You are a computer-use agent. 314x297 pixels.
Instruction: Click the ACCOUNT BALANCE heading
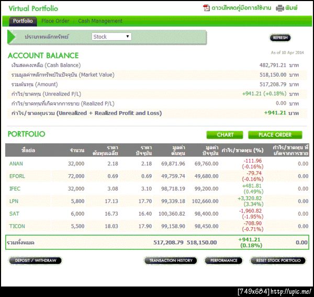(x=43, y=56)
